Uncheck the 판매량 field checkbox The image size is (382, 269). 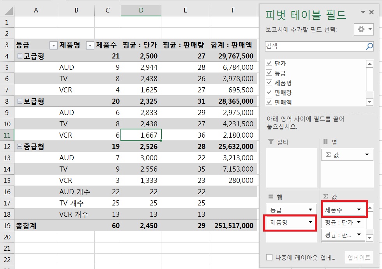click(269, 93)
